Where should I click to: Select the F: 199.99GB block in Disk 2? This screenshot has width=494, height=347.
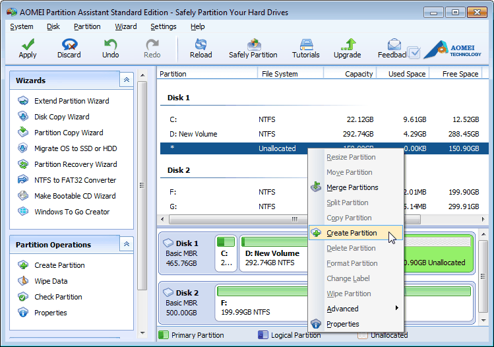(261, 302)
